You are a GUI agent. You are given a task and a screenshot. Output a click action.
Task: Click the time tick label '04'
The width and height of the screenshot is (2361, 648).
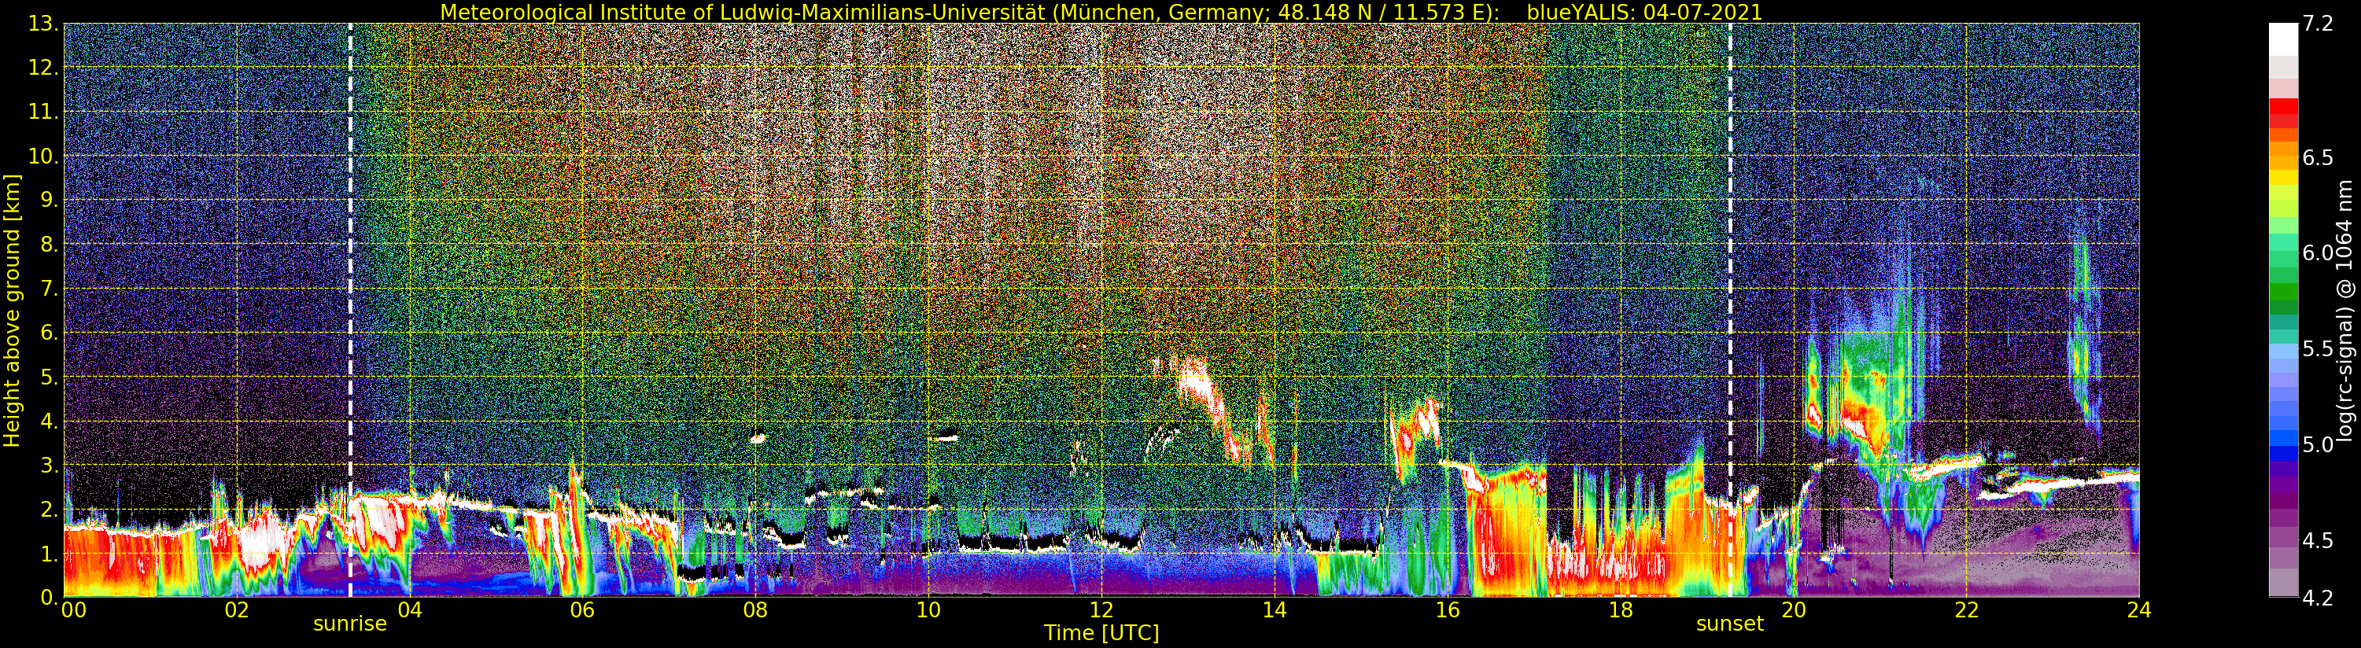point(410,610)
